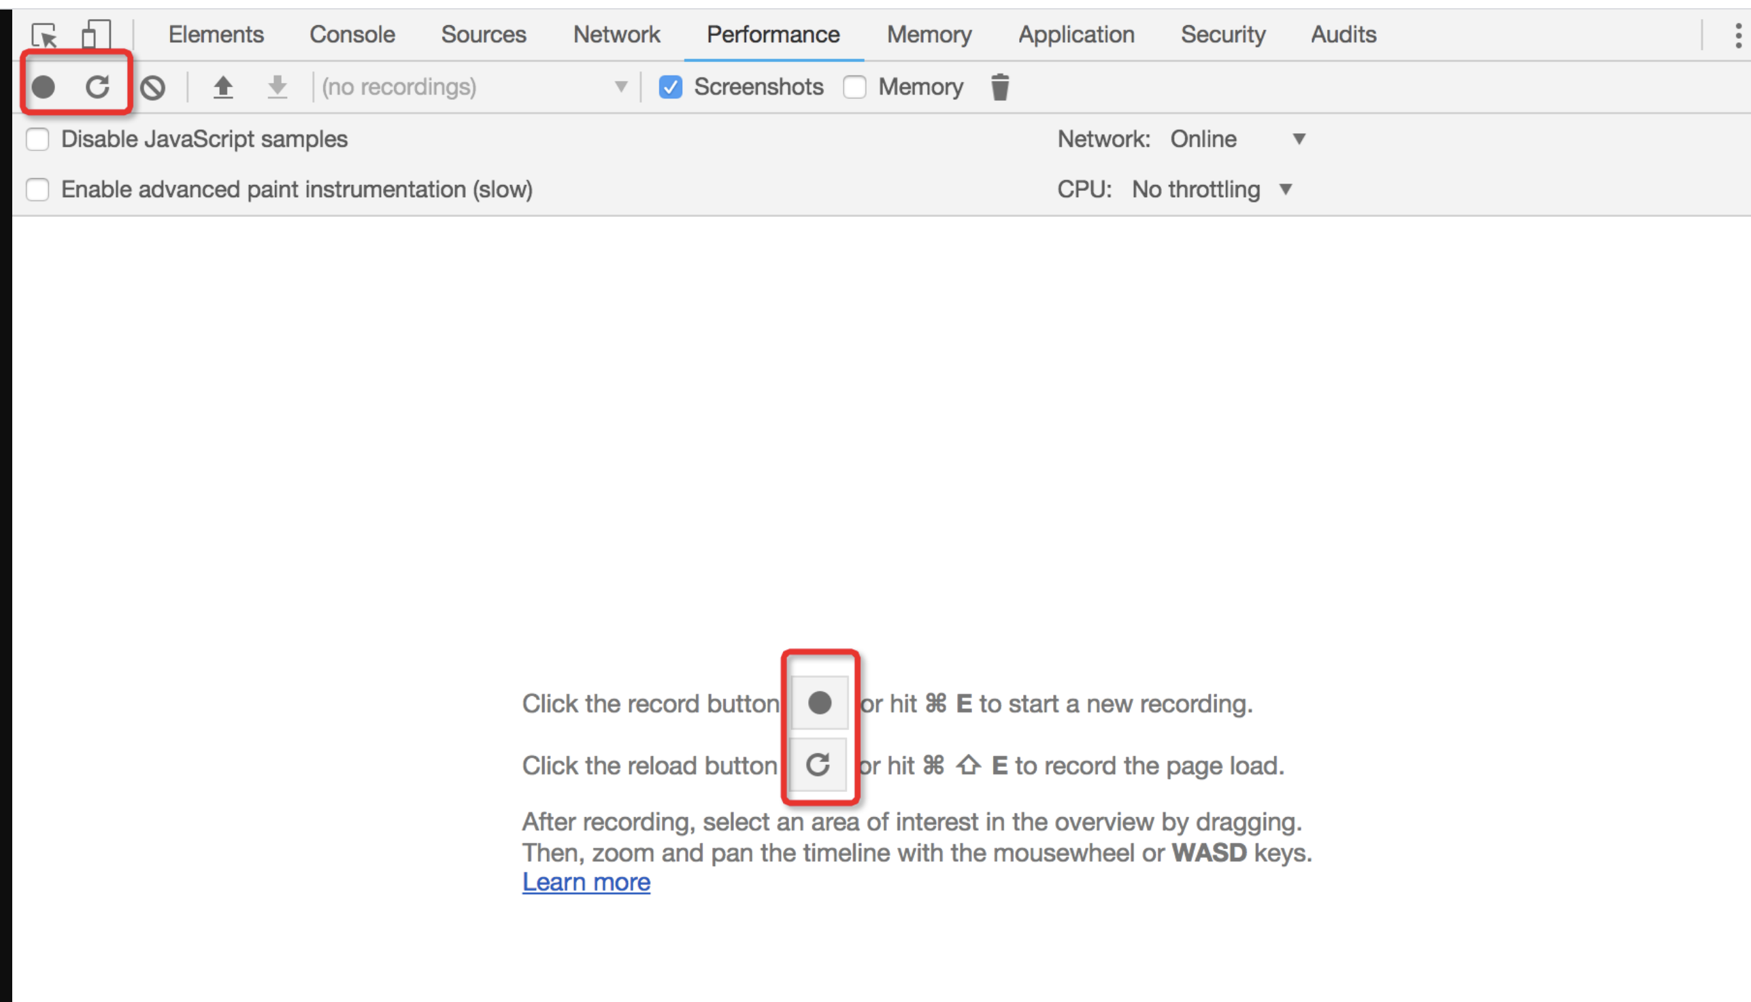Expand the (no recordings) dropdown
This screenshot has width=1751, height=1002.
point(475,88)
